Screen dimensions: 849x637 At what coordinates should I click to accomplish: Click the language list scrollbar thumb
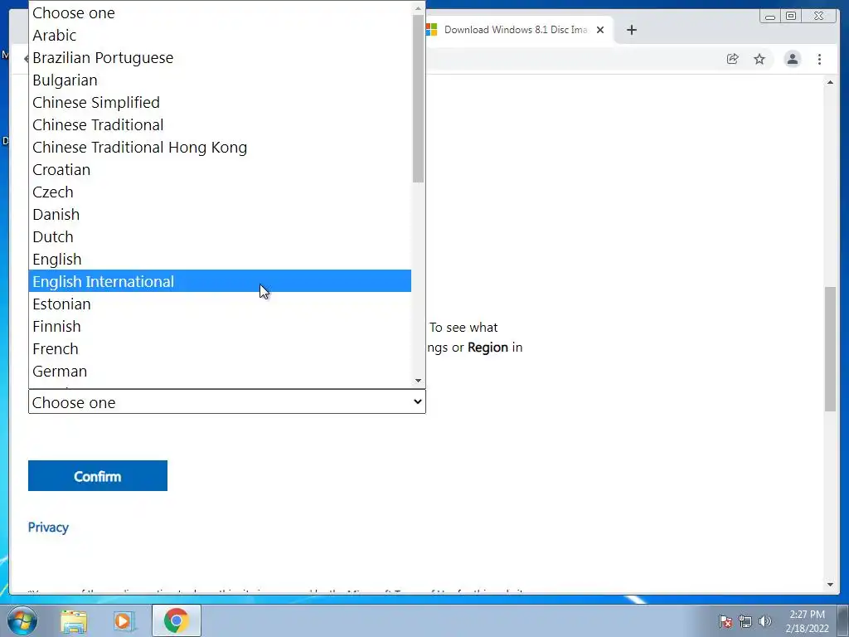(x=418, y=99)
